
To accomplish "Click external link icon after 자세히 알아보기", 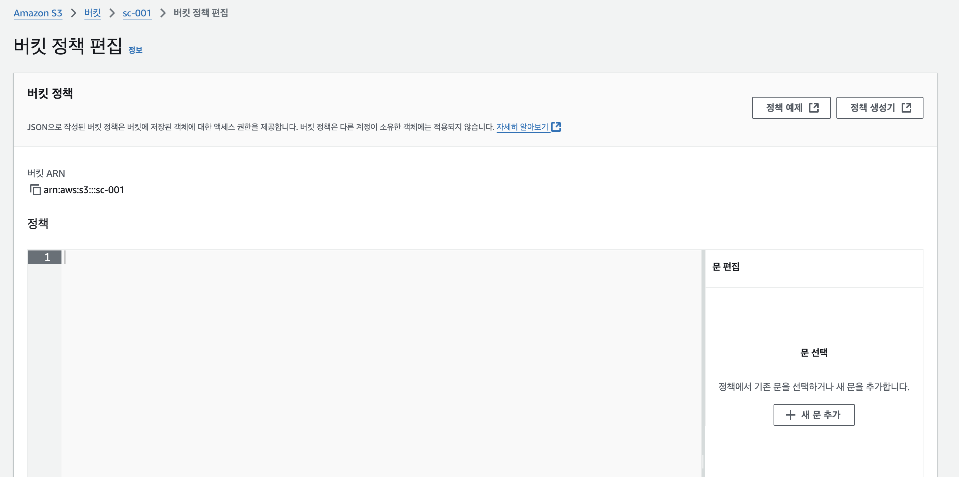I will coord(556,127).
